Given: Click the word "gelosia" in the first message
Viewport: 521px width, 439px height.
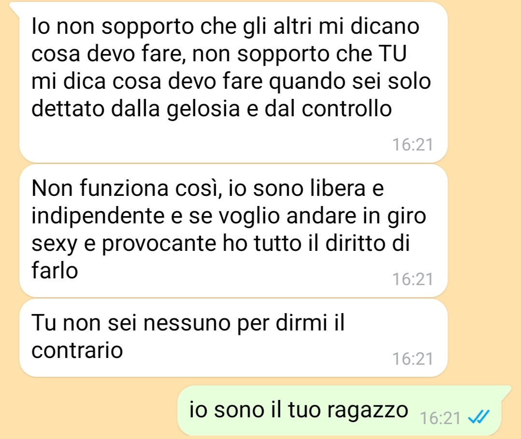Looking at the screenshot, I should click(x=203, y=110).
